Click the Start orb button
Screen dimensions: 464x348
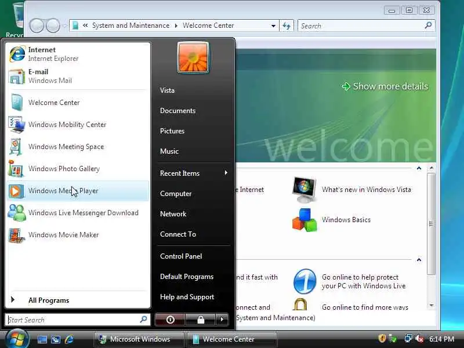17,339
